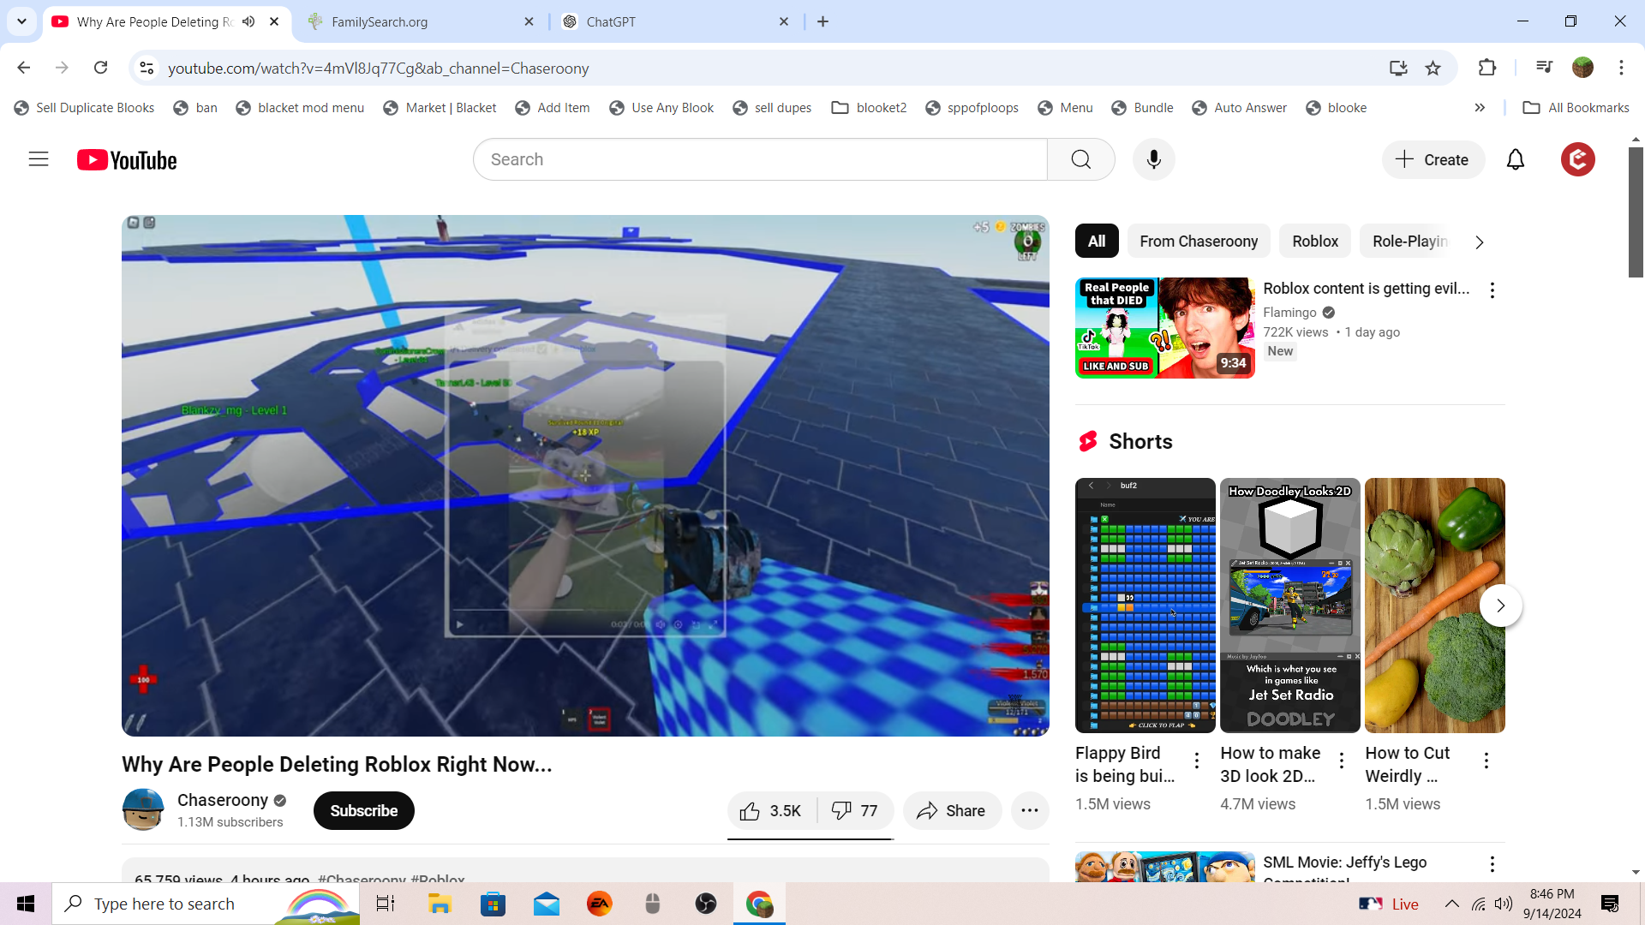The image size is (1645, 925).
Task: Click the Share button
Action: pyautogui.click(x=951, y=811)
